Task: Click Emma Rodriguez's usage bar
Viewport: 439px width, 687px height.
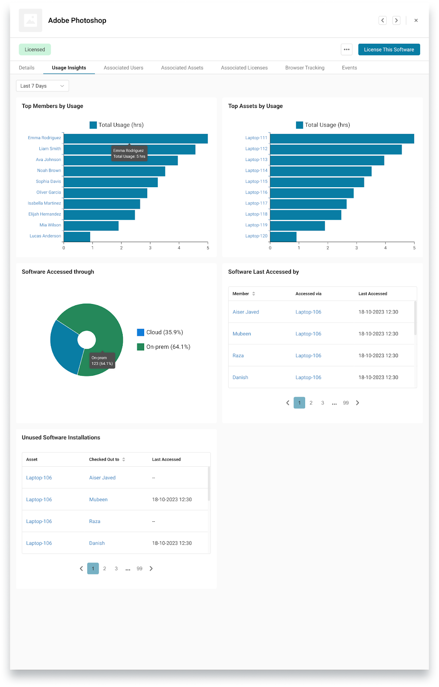Action: (x=136, y=139)
